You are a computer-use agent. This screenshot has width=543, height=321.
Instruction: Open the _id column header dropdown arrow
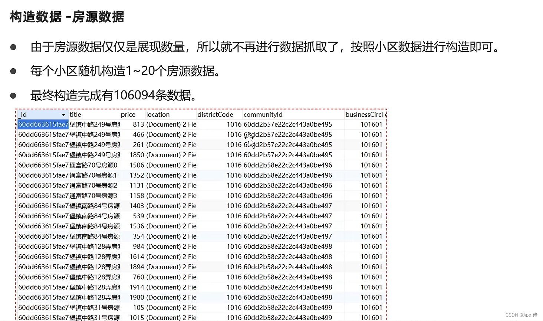tap(63, 115)
